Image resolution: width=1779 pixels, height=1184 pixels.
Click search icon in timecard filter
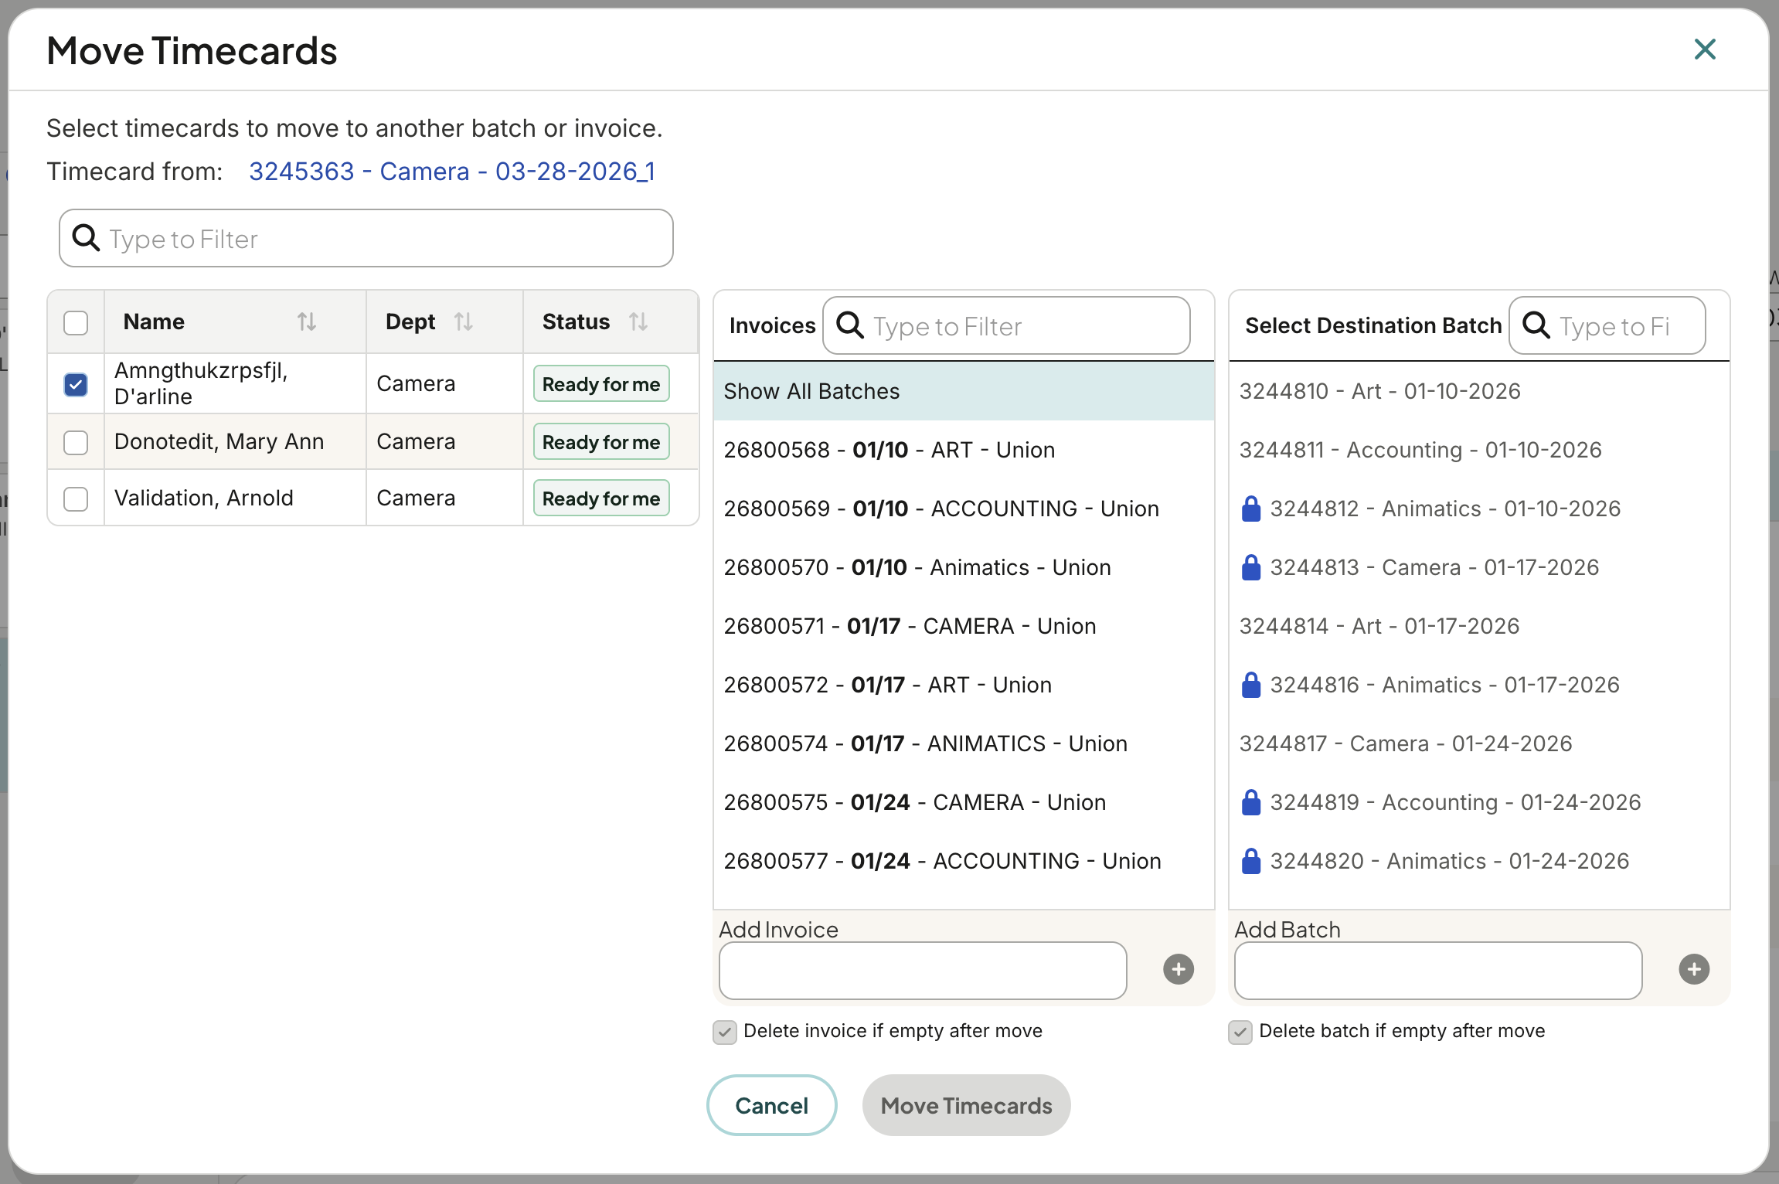click(86, 238)
